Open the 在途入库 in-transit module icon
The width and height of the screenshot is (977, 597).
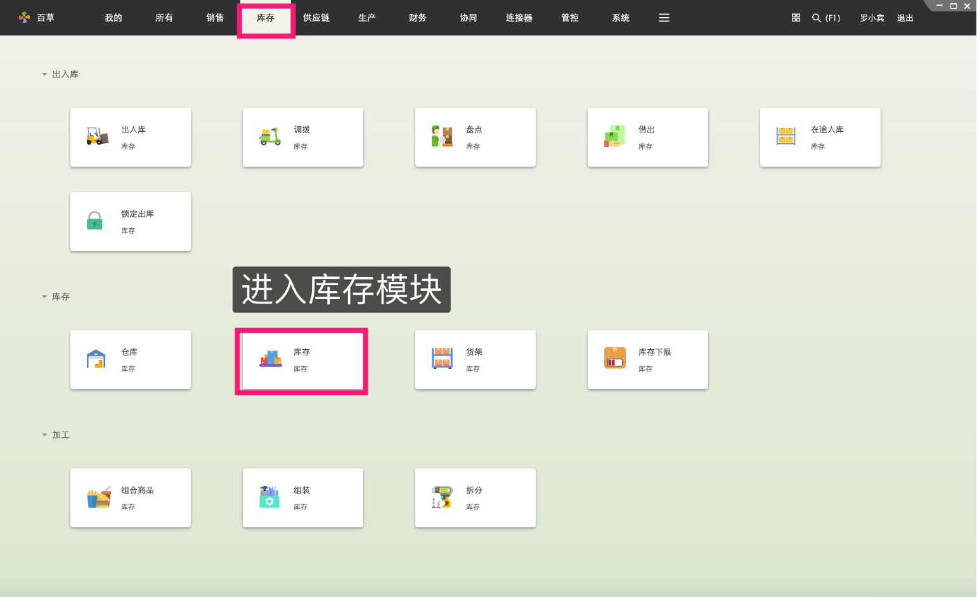[x=786, y=136]
